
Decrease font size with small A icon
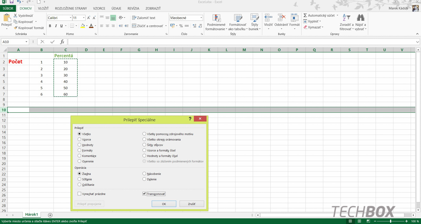pyautogui.click(x=94, y=18)
